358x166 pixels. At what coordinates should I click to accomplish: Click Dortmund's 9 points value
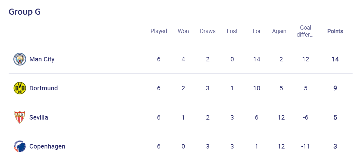pyautogui.click(x=335, y=88)
